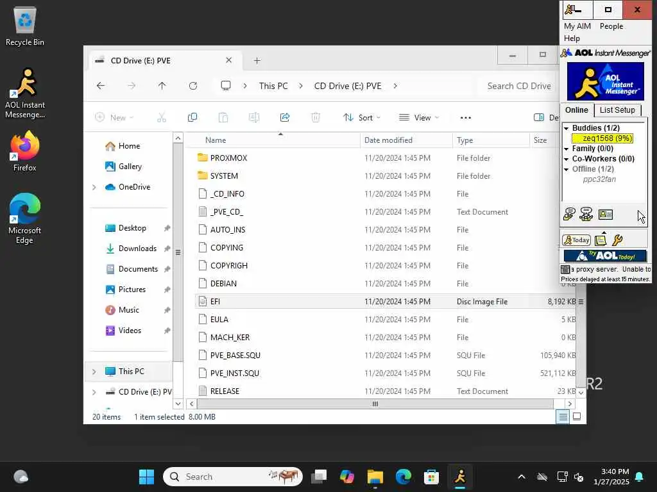
Task: Show hidden icons in the system tray
Action: coord(522,477)
